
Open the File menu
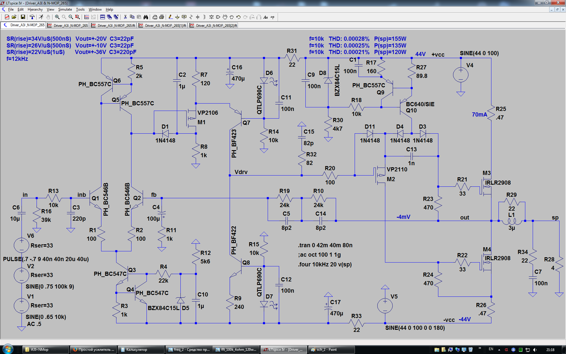pyautogui.click(x=11, y=9)
